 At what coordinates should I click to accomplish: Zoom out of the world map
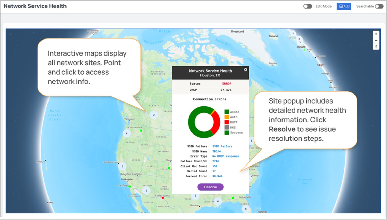pos(376,40)
